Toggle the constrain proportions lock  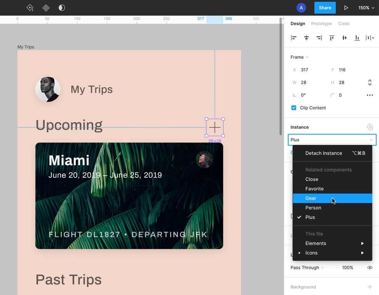tap(370, 83)
